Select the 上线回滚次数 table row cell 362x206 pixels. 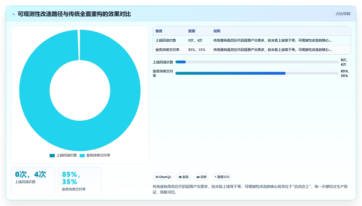(166, 40)
